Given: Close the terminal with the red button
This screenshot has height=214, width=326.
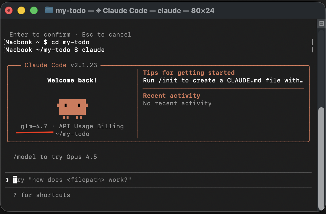Looking at the screenshot, I should click(x=9, y=11).
